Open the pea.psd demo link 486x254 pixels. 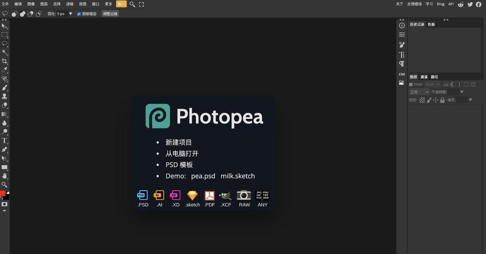point(203,176)
